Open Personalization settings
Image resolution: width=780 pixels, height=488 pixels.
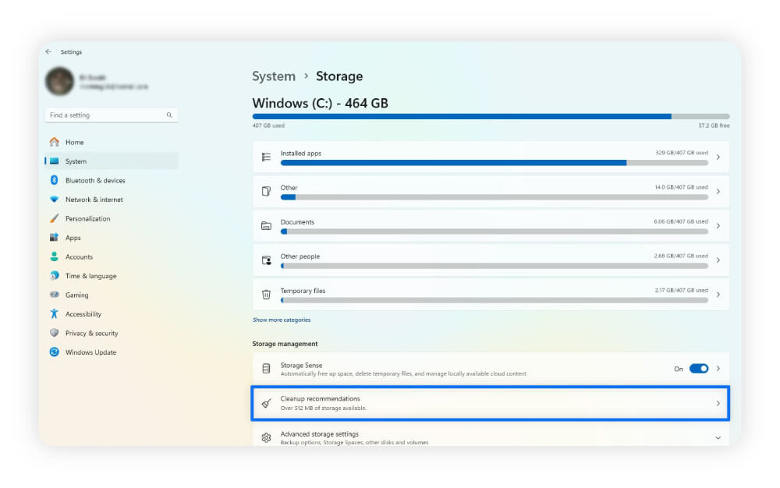[111, 218]
